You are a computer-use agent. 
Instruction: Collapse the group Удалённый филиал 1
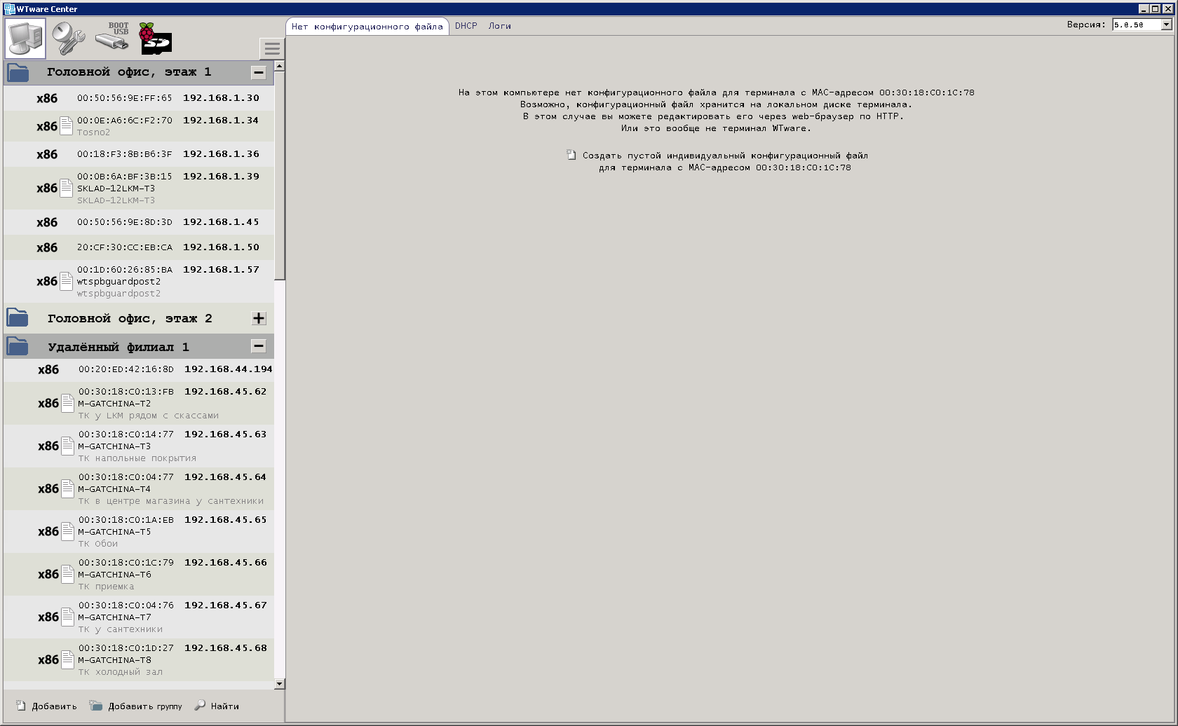259,345
